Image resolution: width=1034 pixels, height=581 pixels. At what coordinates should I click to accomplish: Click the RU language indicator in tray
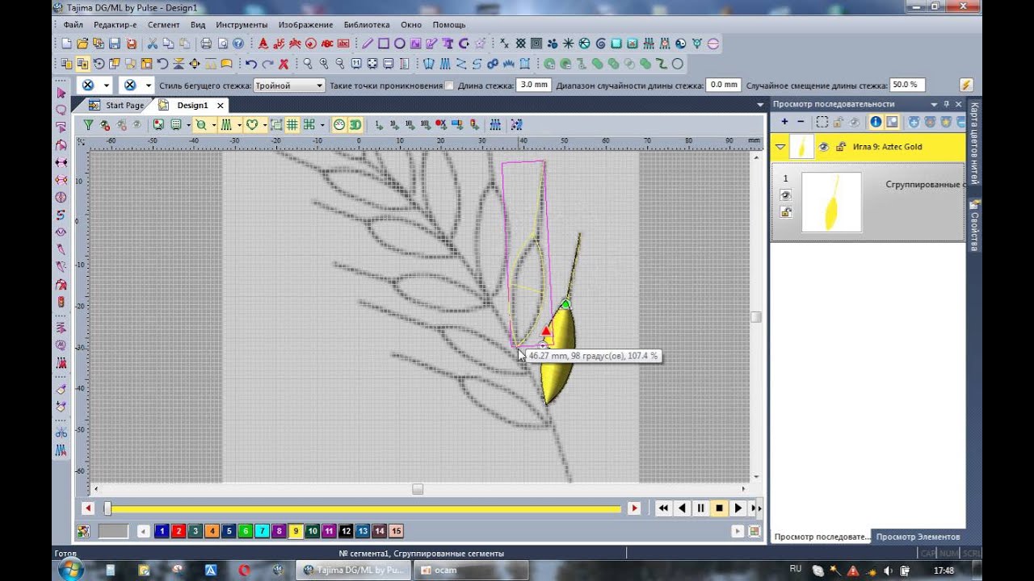(796, 570)
